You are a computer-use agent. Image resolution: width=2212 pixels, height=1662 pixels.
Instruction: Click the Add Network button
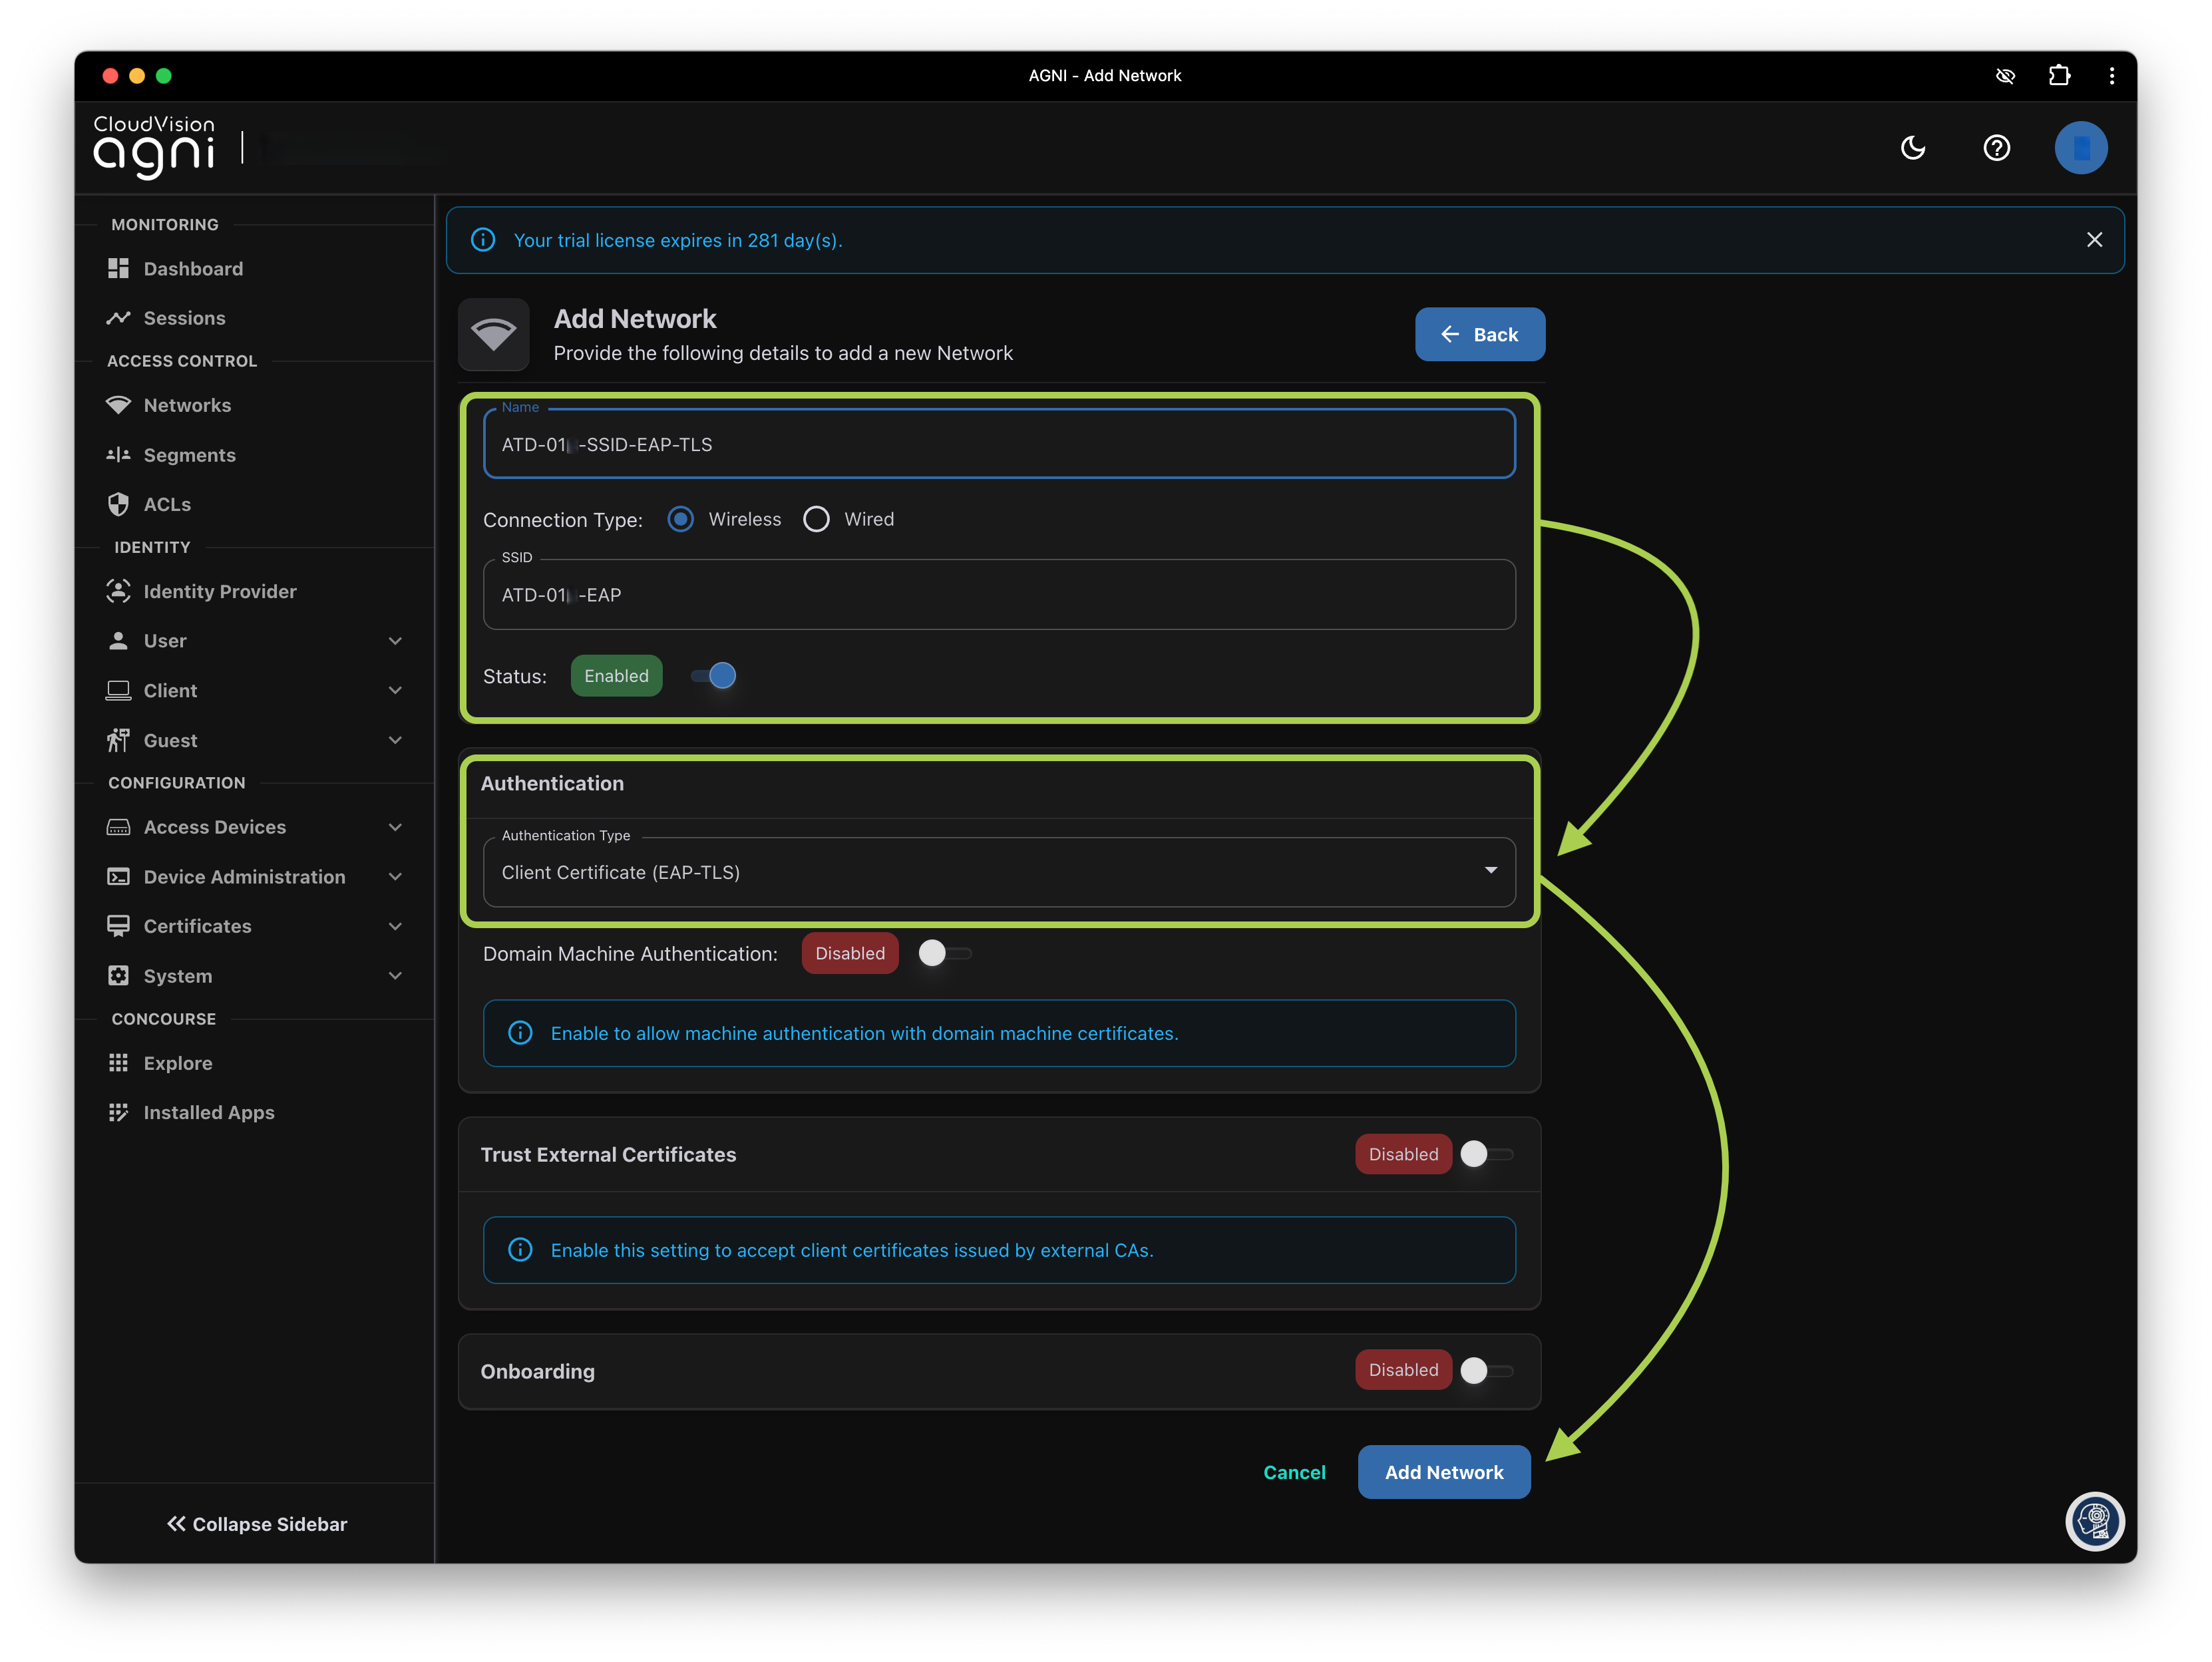[x=1443, y=1472]
